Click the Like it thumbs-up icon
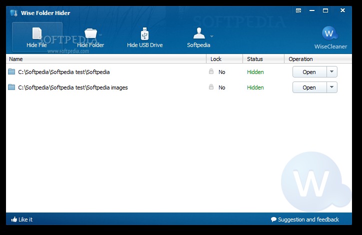The height and width of the screenshot is (235, 362). pos(14,219)
